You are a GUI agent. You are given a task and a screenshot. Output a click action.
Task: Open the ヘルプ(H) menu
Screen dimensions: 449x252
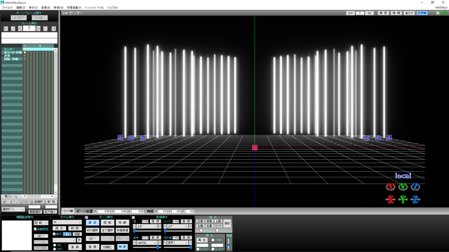click(x=112, y=8)
